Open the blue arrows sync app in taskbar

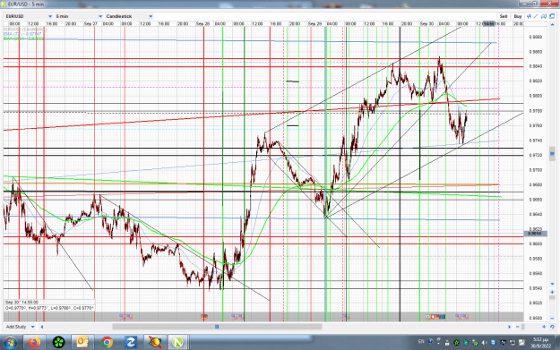[x=130, y=343]
